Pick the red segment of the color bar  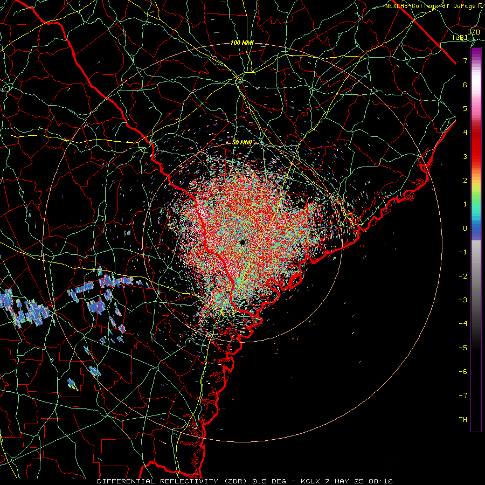pyautogui.click(x=476, y=145)
